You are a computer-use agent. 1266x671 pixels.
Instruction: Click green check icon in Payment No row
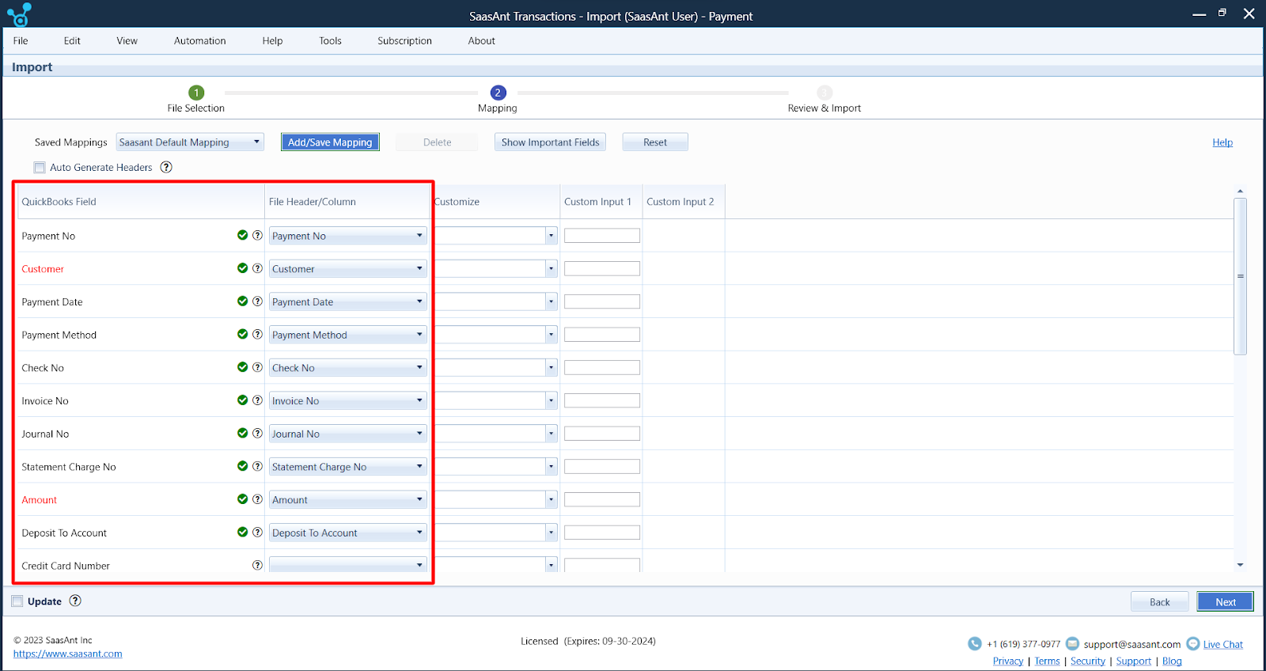tap(242, 235)
